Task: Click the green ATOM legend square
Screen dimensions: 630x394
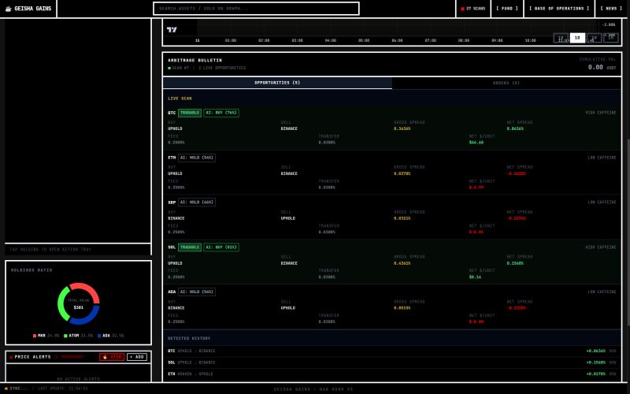Action: pyautogui.click(x=65, y=336)
